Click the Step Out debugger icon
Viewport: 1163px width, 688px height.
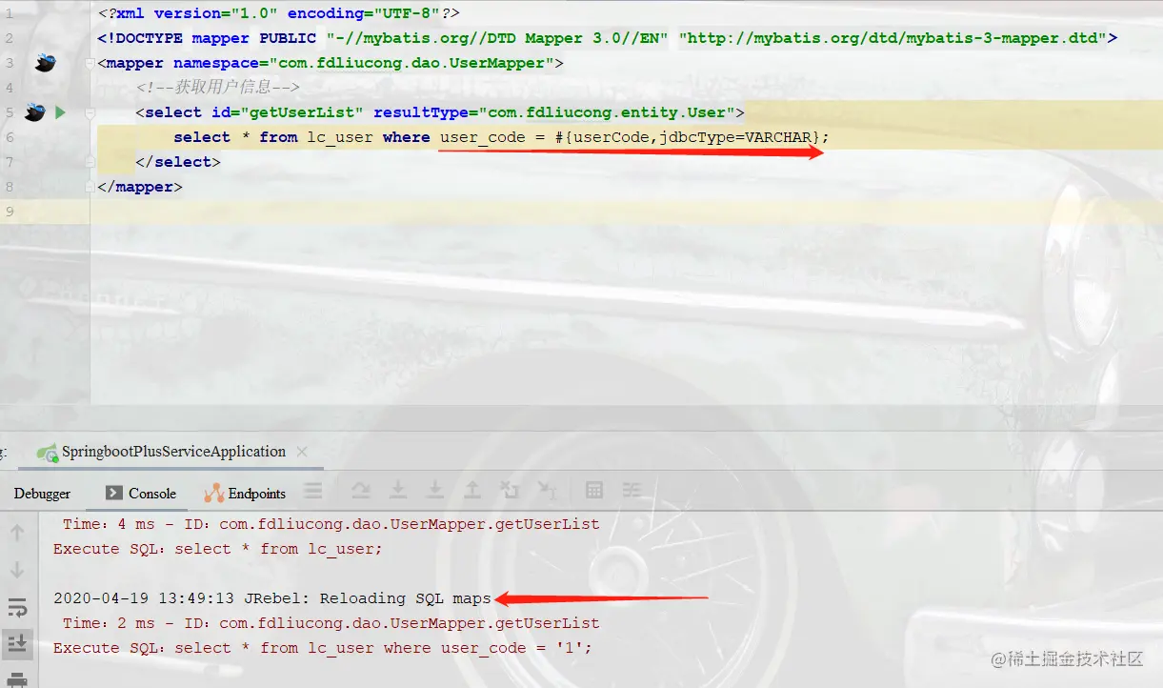tap(472, 490)
